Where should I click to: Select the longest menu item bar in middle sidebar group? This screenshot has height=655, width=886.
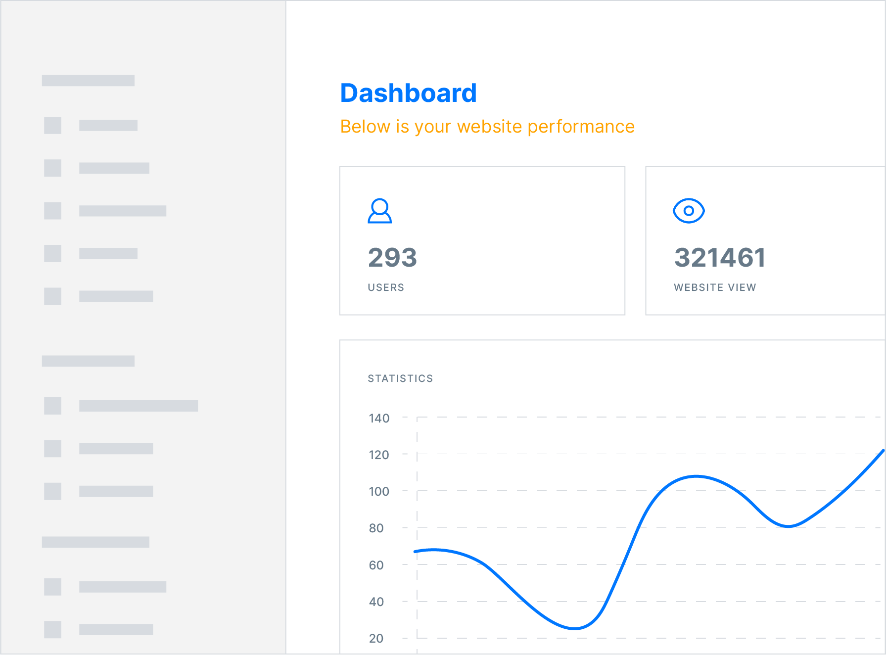tap(139, 406)
